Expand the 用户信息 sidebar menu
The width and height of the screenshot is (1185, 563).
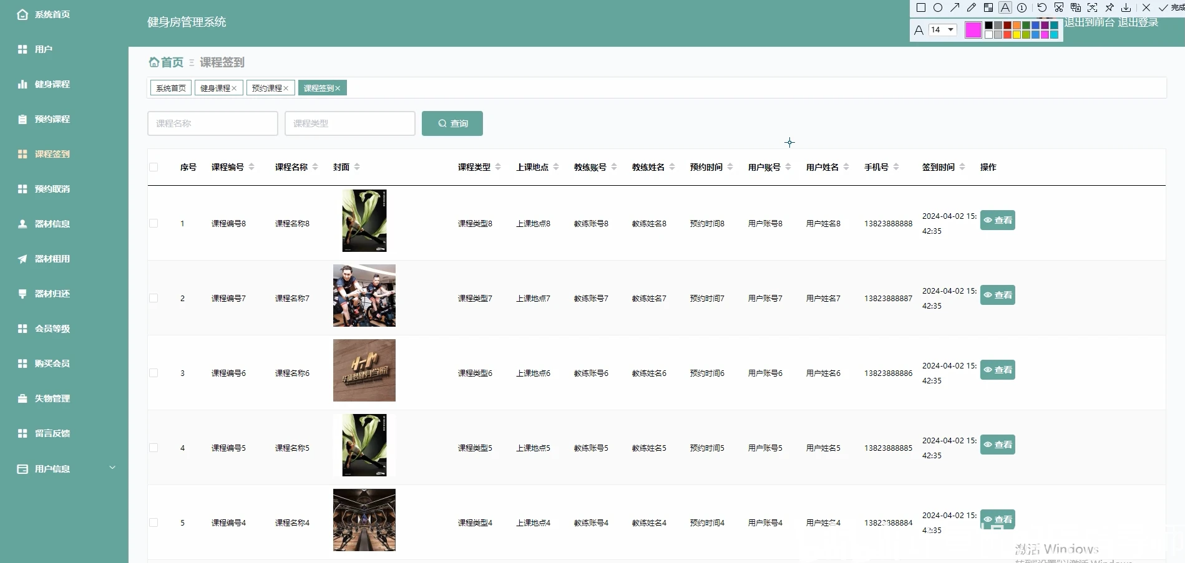pos(64,469)
